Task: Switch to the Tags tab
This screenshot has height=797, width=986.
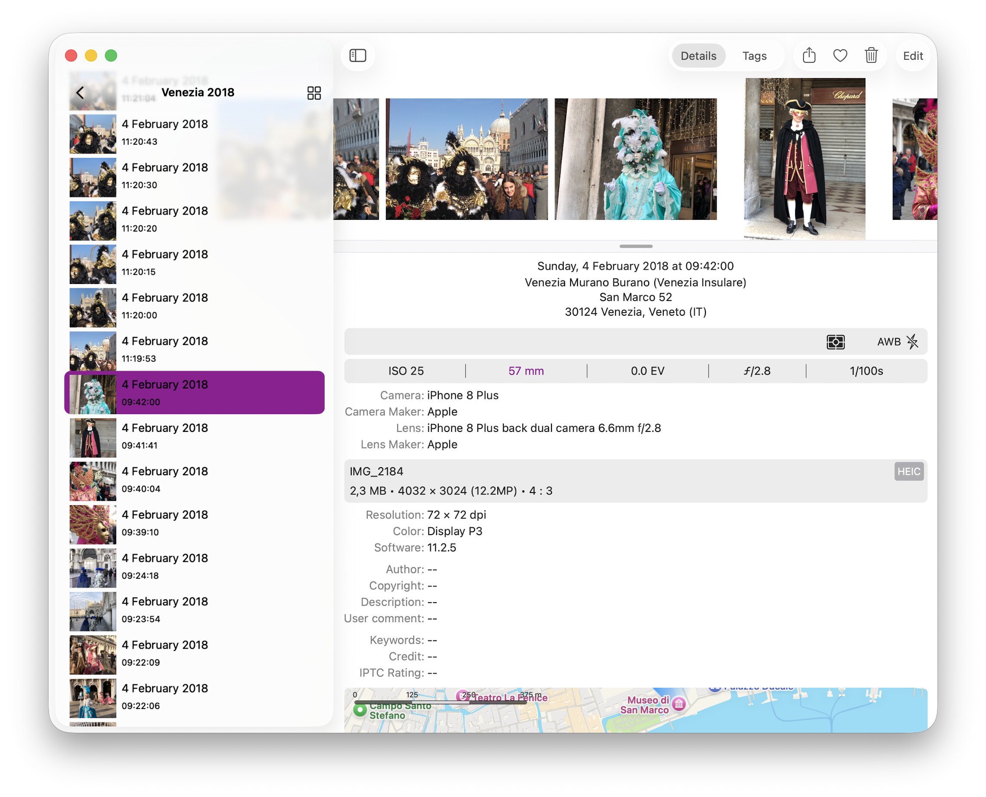Action: pyautogui.click(x=754, y=56)
